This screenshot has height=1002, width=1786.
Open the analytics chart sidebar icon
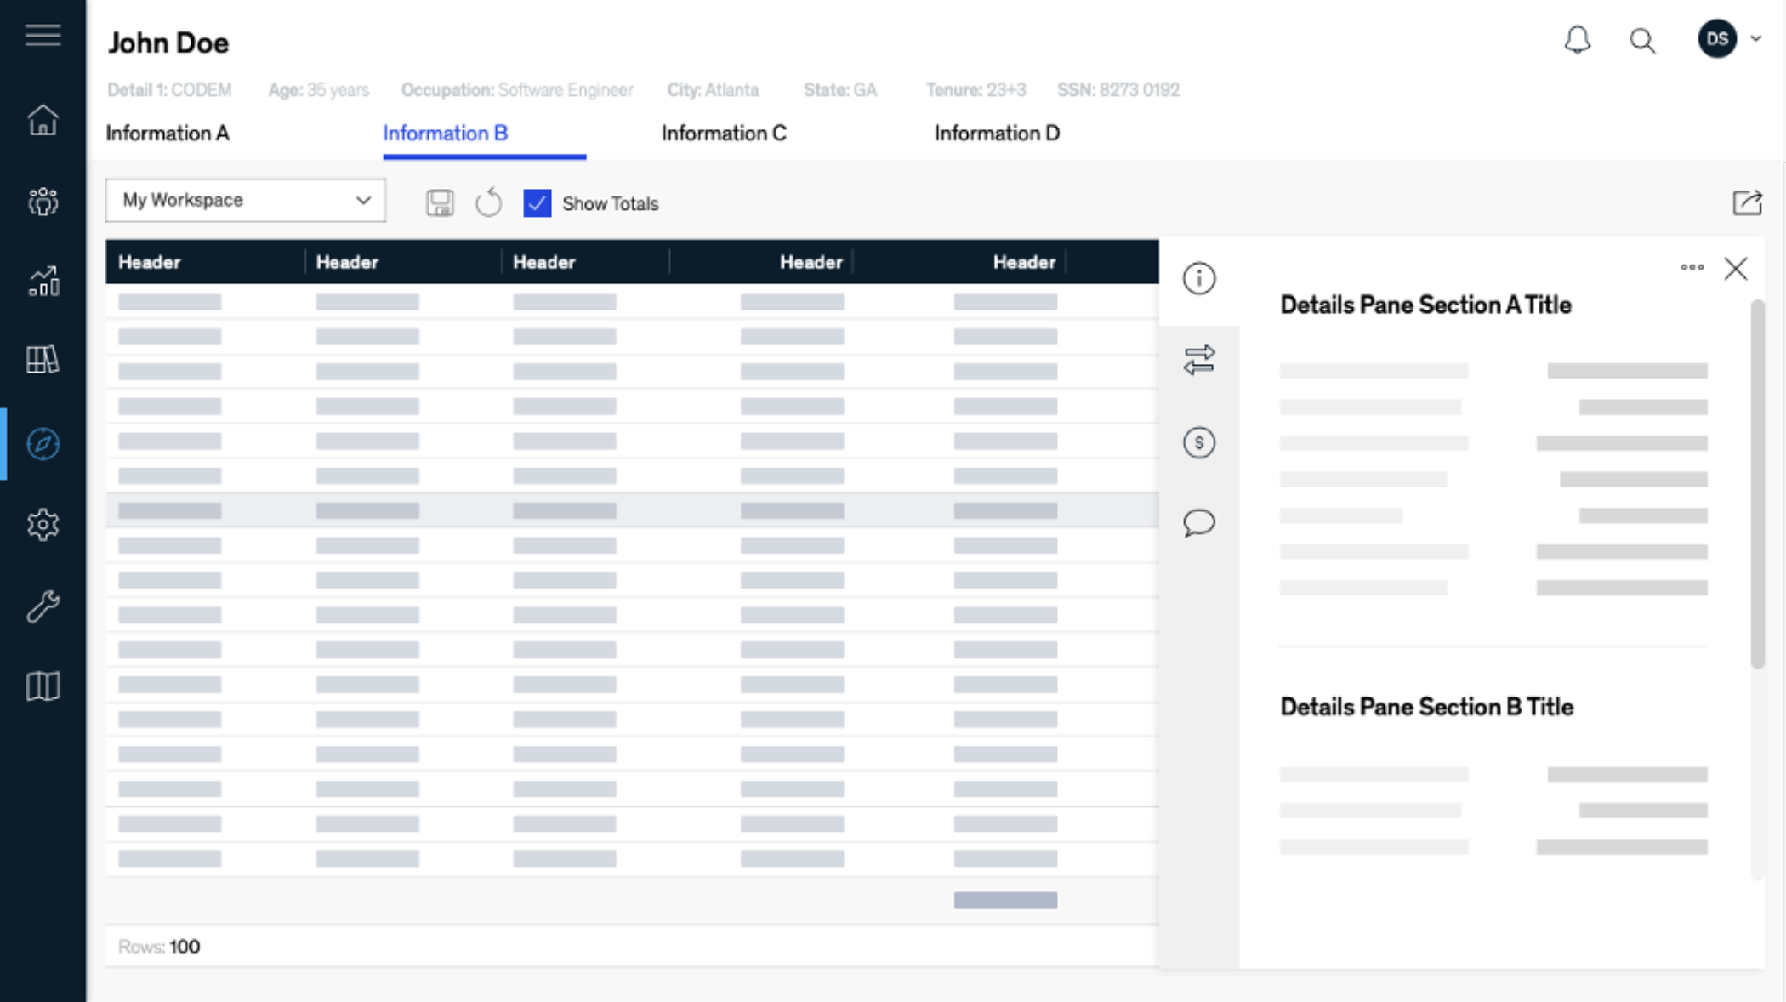[x=43, y=282]
